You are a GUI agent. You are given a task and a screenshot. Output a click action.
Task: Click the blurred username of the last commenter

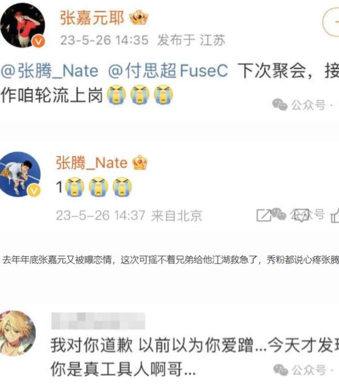click(98, 321)
